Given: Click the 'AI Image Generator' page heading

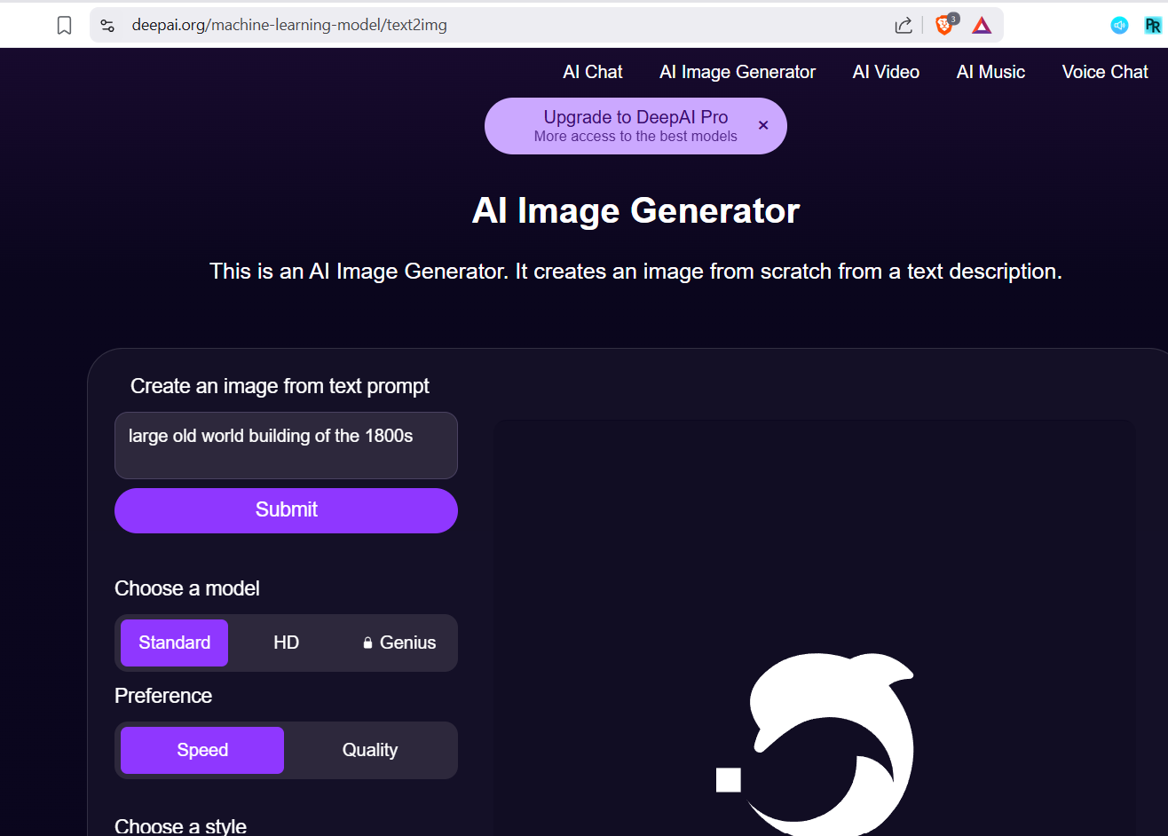Looking at the screenshot, I should click(x=635, y=211).
